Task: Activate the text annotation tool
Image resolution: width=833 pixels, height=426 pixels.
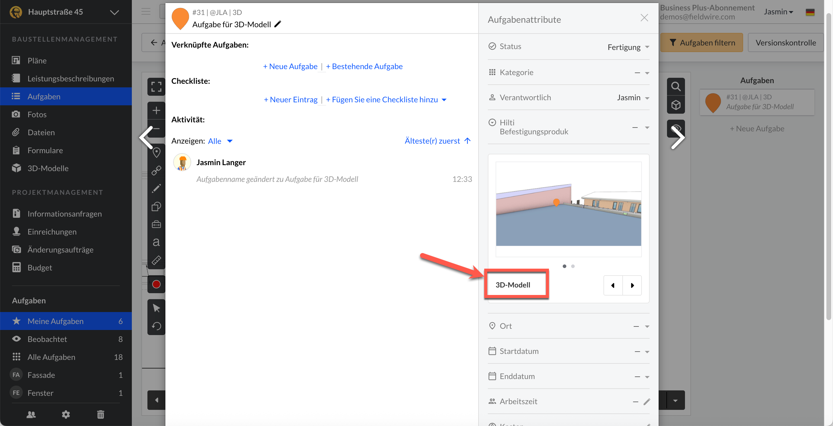Action: coord(156,242)
